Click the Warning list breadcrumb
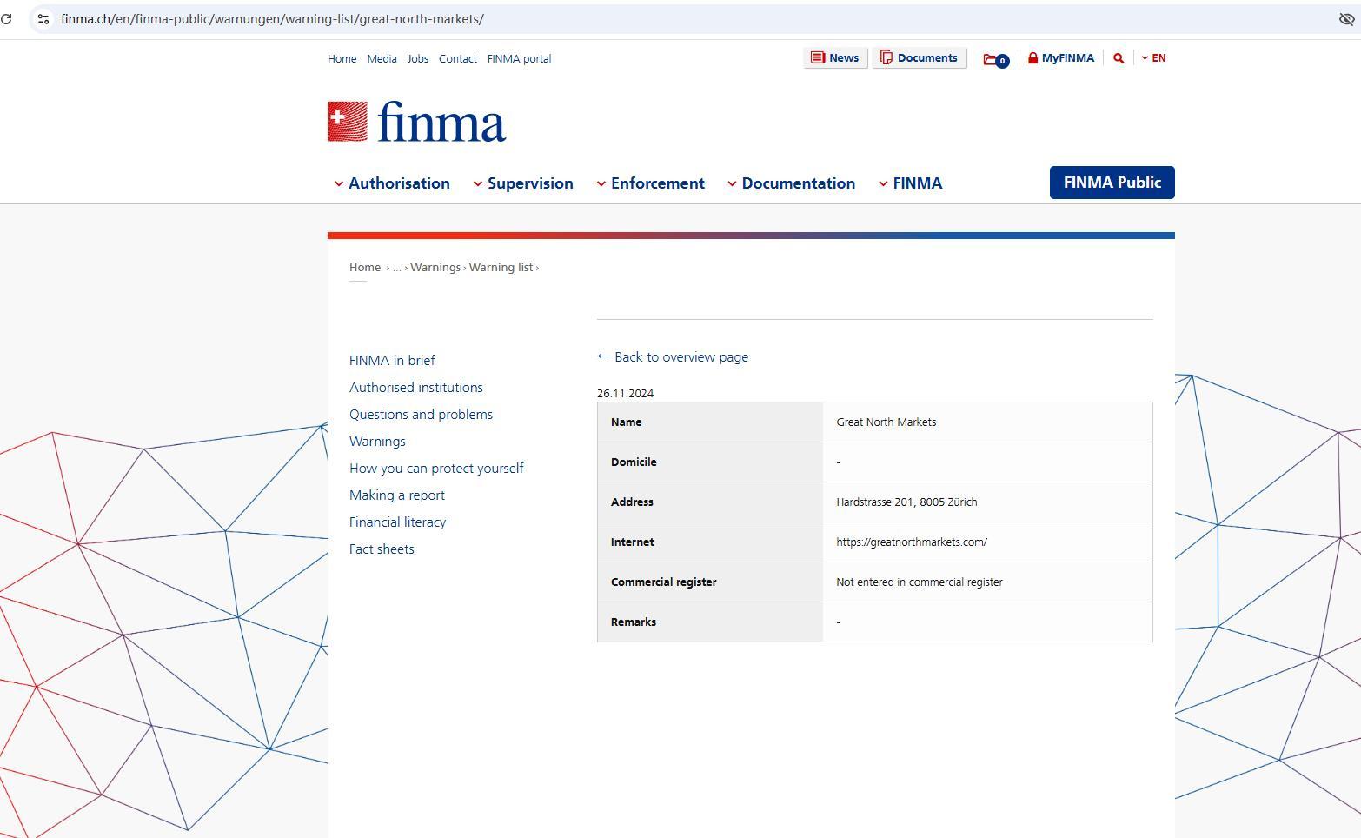This screenshot has height=838, width=1361. pyautogui.click(x=501, y=268)
